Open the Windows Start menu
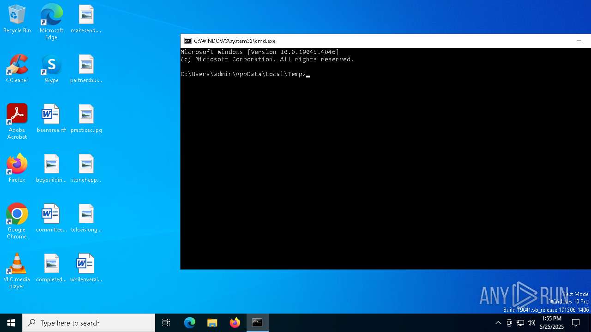The width and height of the screenshot is (591, 332). 11,323
